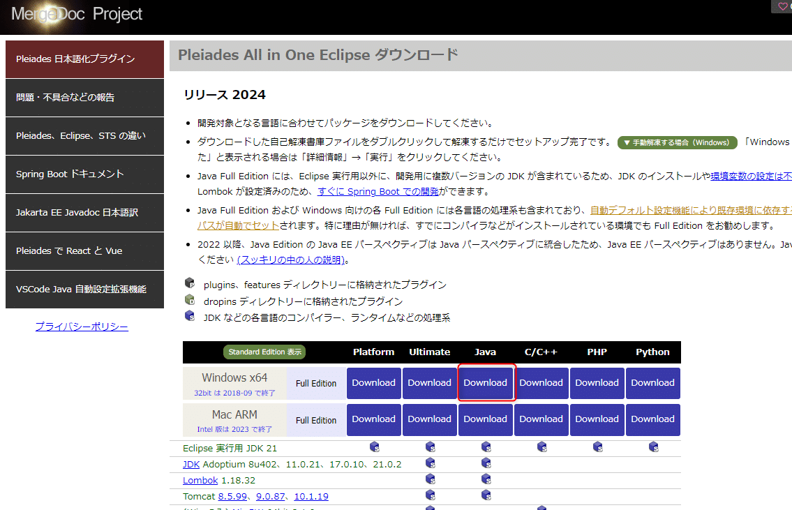Download Windows x64 Java Full Edition

pos(486,383)
